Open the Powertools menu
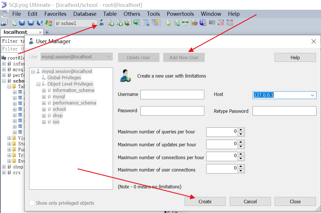 (180, 14)
